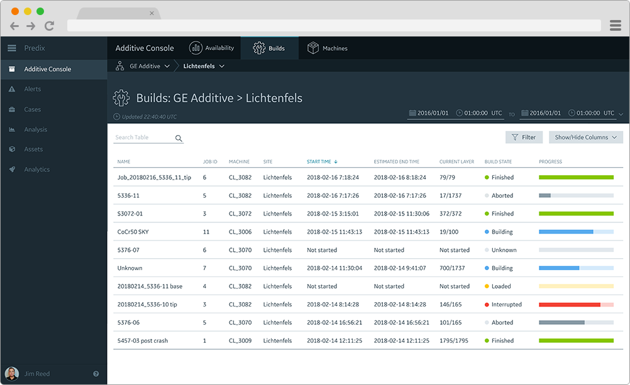Click the S3072-01 build name

[x=130, y=214]
